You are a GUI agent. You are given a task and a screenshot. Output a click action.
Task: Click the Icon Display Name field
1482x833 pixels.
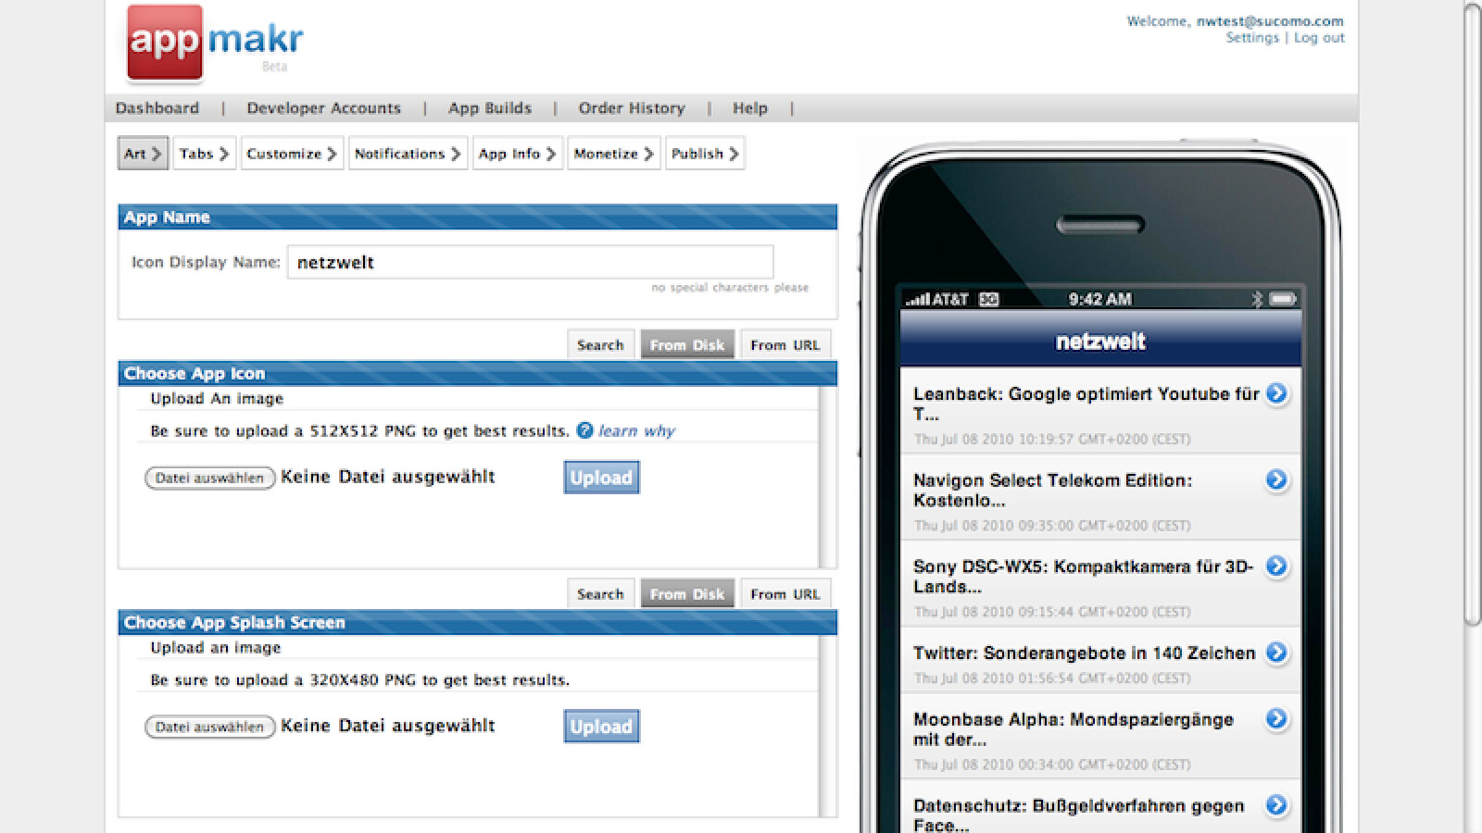pos(530,262)
